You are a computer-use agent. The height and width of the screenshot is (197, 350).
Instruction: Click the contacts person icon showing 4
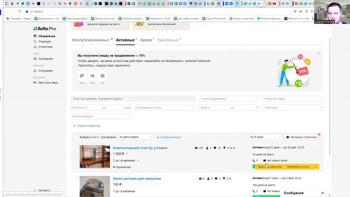point(207,148)
